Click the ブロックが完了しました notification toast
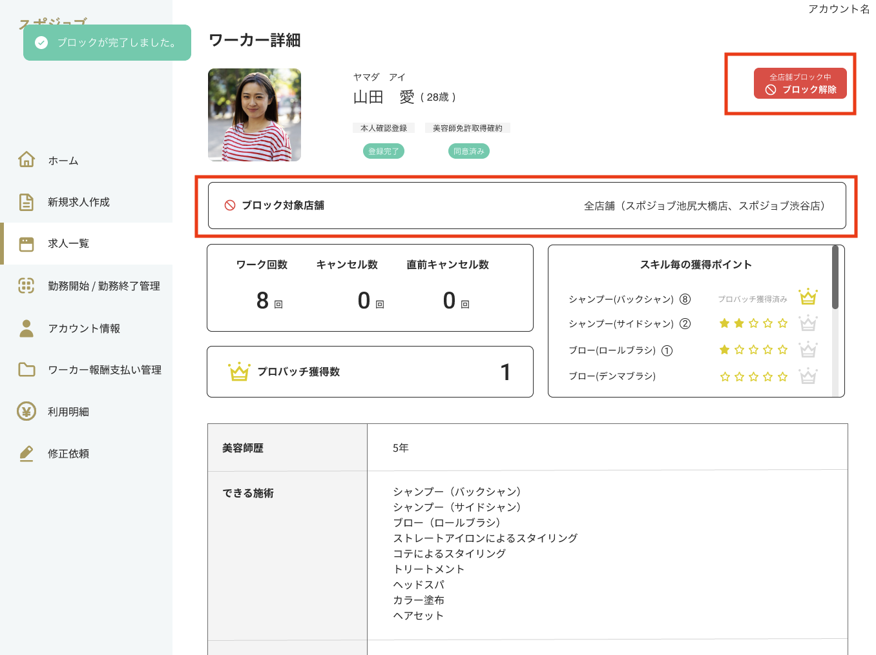 [107, 43]
